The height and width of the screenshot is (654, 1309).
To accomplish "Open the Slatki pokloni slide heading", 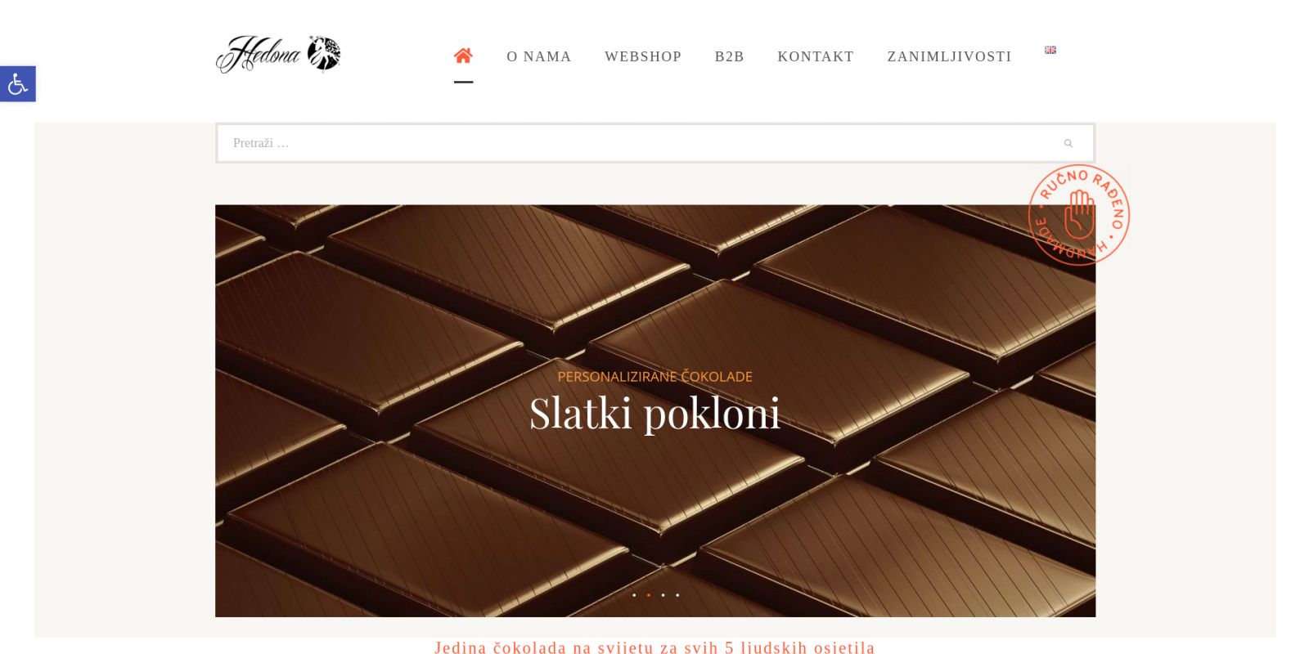I will click(x=654, y=413).
